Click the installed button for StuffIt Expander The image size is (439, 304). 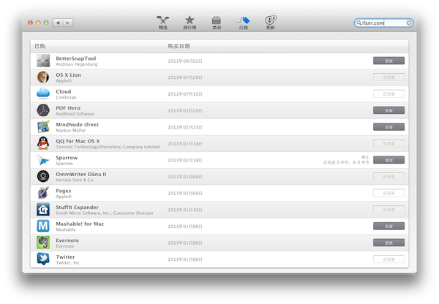click(x=389, y=210)
